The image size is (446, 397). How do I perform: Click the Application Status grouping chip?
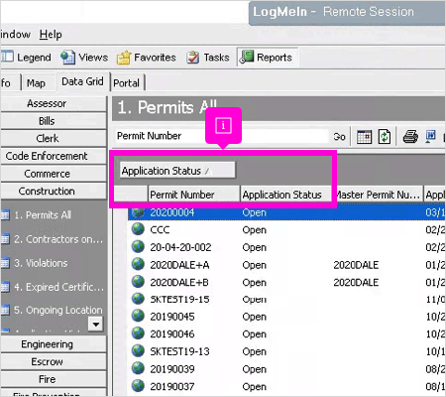click(x=177, y=171)
